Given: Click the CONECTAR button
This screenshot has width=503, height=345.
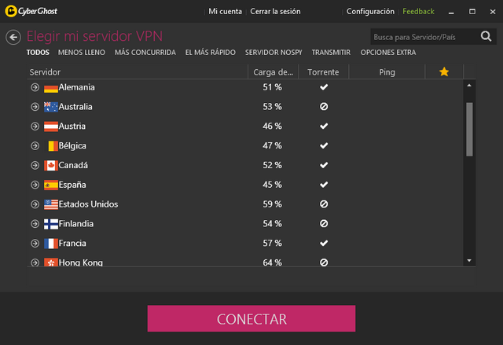Looking at the screenshot, I should [x=251, y=318].
